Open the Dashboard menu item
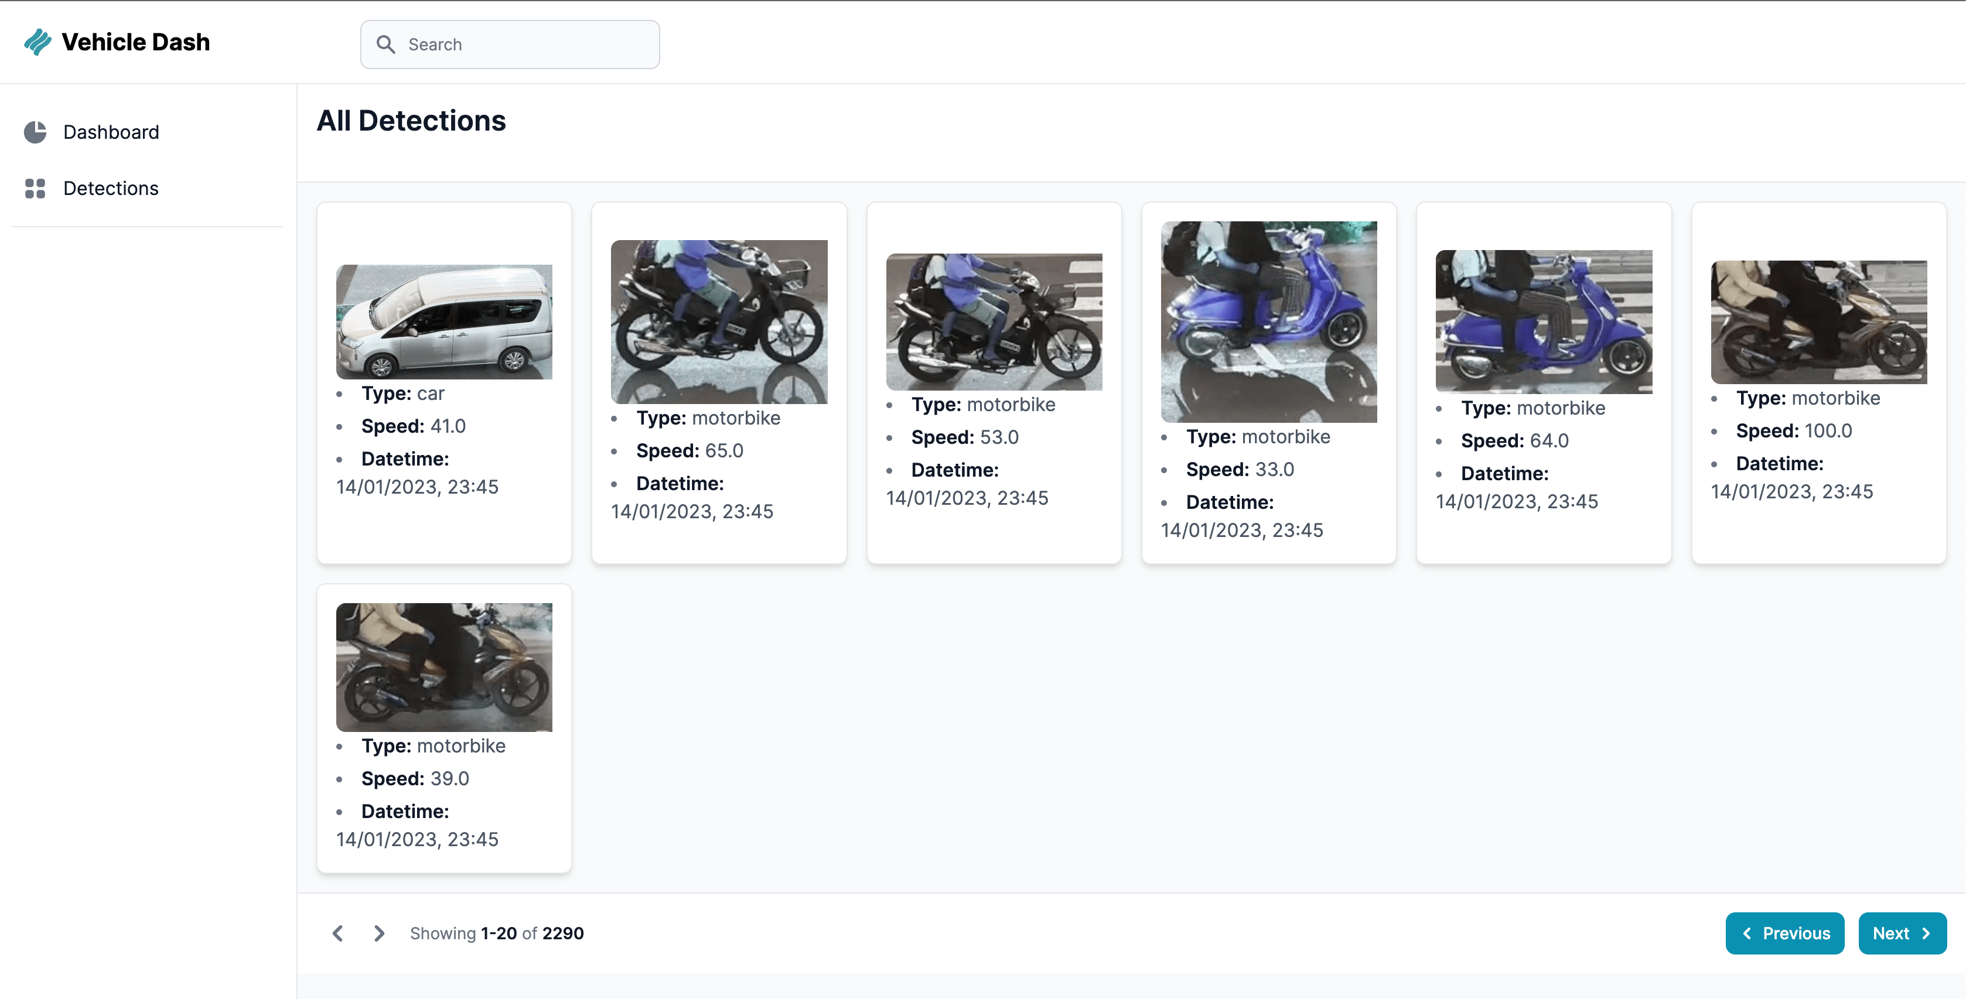Image resolution: width=1966 pixels, height=999 pixels. (x=111, y=132)
